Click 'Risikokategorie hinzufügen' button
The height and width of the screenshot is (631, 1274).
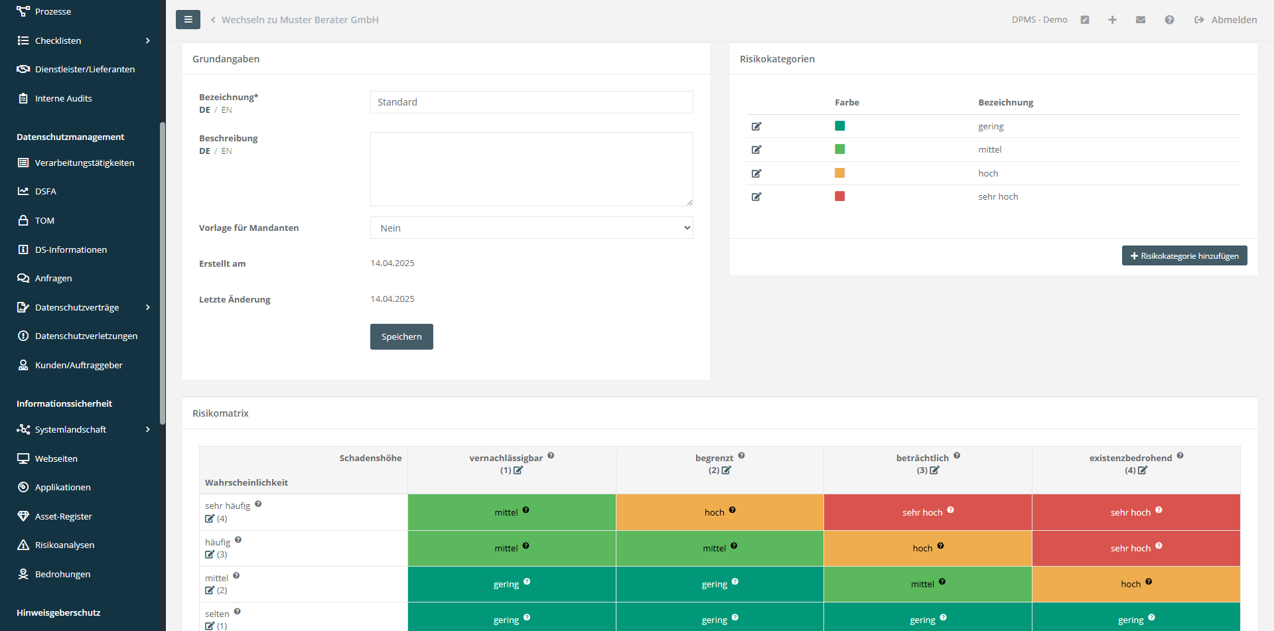pos(1184,256)
